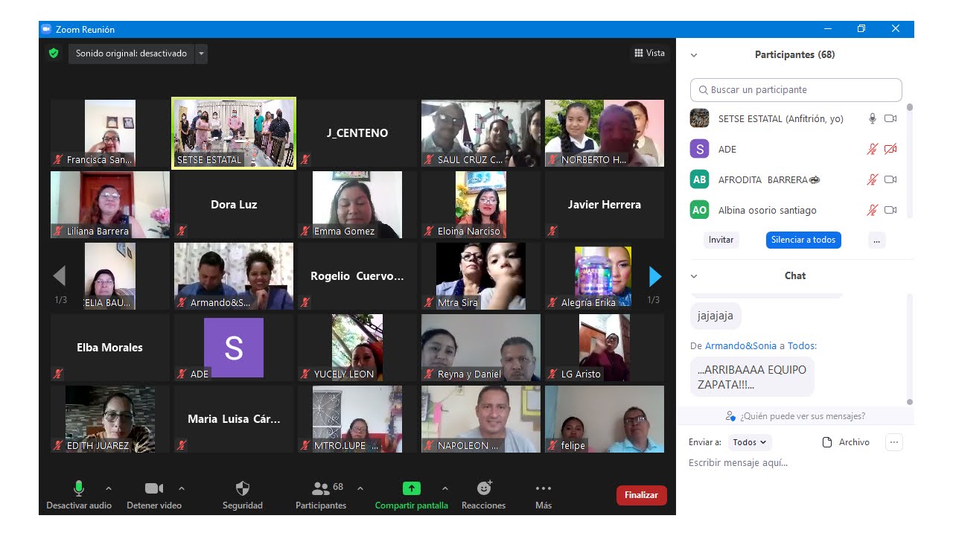Click the Archivo file icon in chat

tap(826, 442)
